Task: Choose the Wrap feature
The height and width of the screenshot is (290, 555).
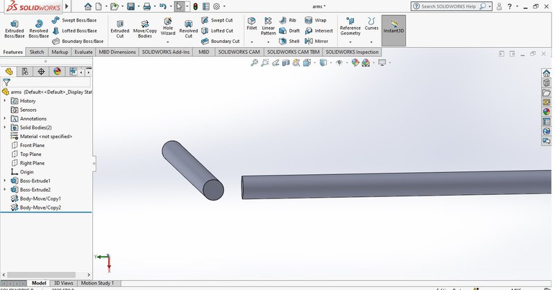Action: 316,20
